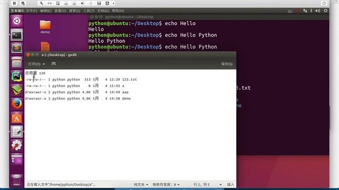339x190 pixels.
Task: Click the VM window restore icon
Action: [x=324, y=3]
